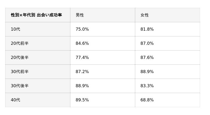
Task: Click the 性別×年代別 出会い成功率 header cell
Action: 36,15
